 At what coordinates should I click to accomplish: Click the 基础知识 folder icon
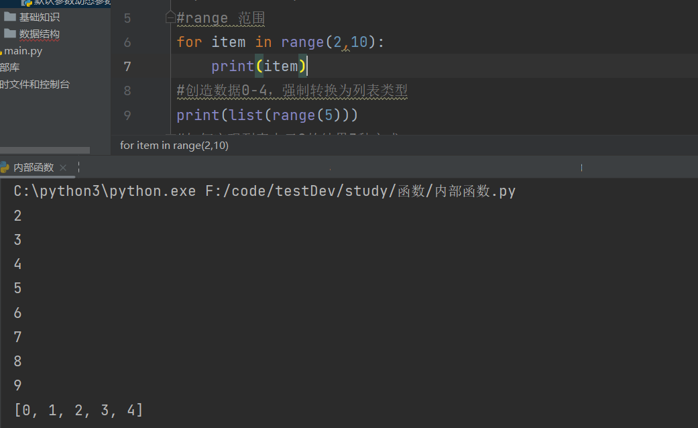(x=10, y=17)
